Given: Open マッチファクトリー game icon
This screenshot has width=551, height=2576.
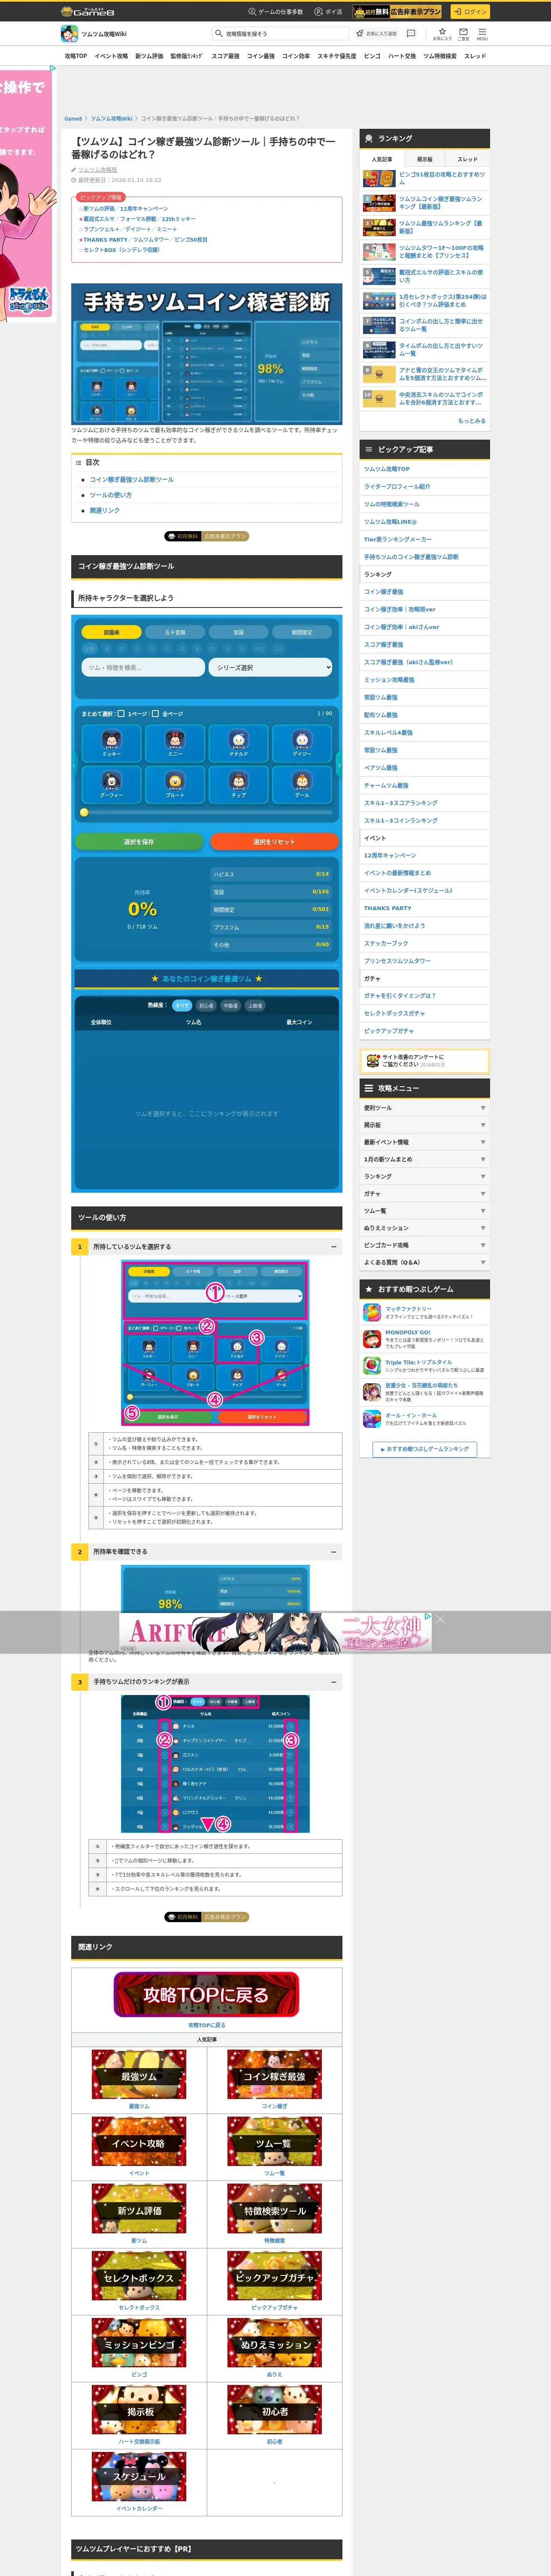Looking at the screenshot, I should pyautogui.click(x=371, y=1312).
